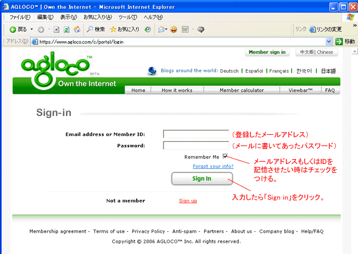This screenshot has height=254, width=358.
Task: Expand the address bar dropdown
Action: click(329, 42)
